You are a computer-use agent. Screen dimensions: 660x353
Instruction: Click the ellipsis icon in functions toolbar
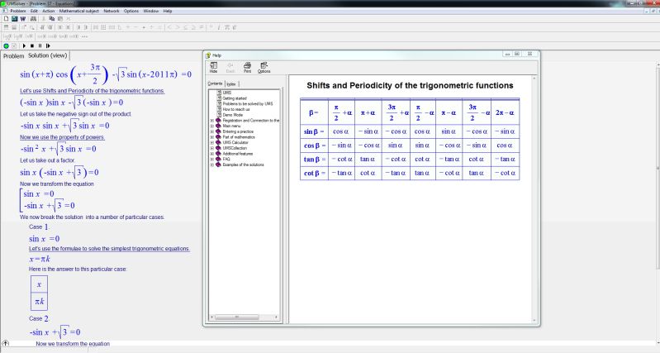84,36
